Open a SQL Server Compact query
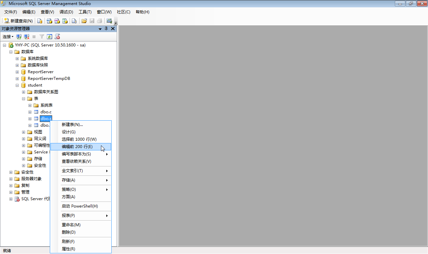Image resolution: width=428 pixels, height=254 pixels. click(74, 21)
